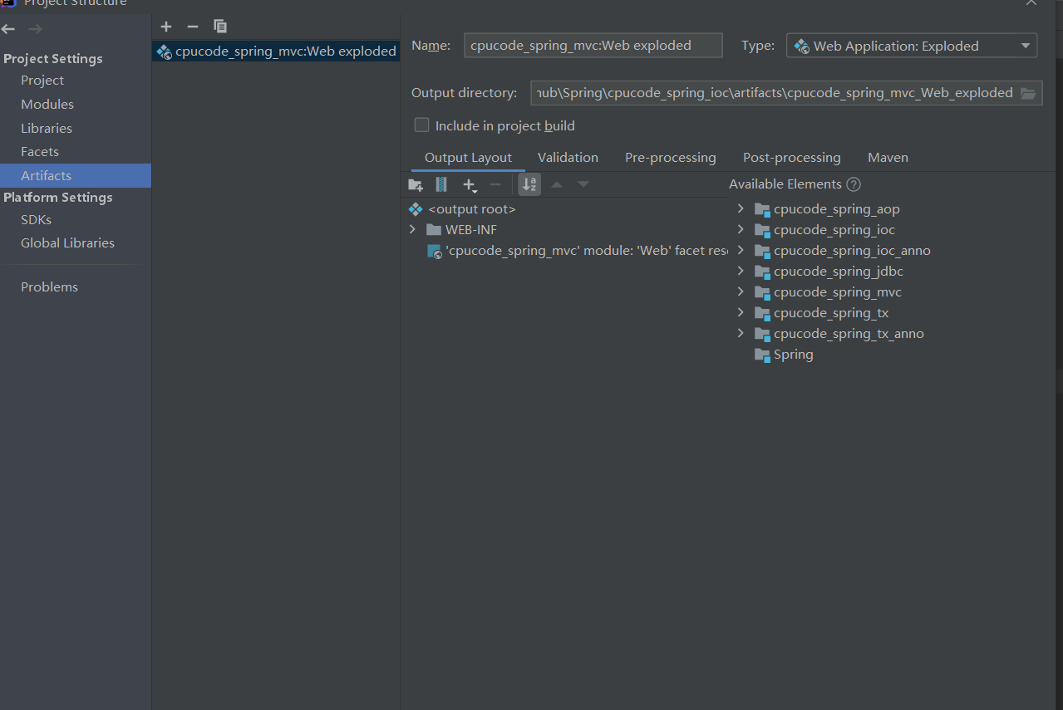Click the Move Up arrow icon

[557, 184]
